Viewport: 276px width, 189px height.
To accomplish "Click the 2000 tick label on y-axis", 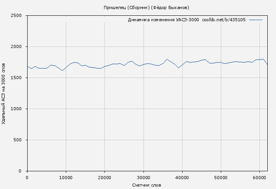I will coord(18,47).
